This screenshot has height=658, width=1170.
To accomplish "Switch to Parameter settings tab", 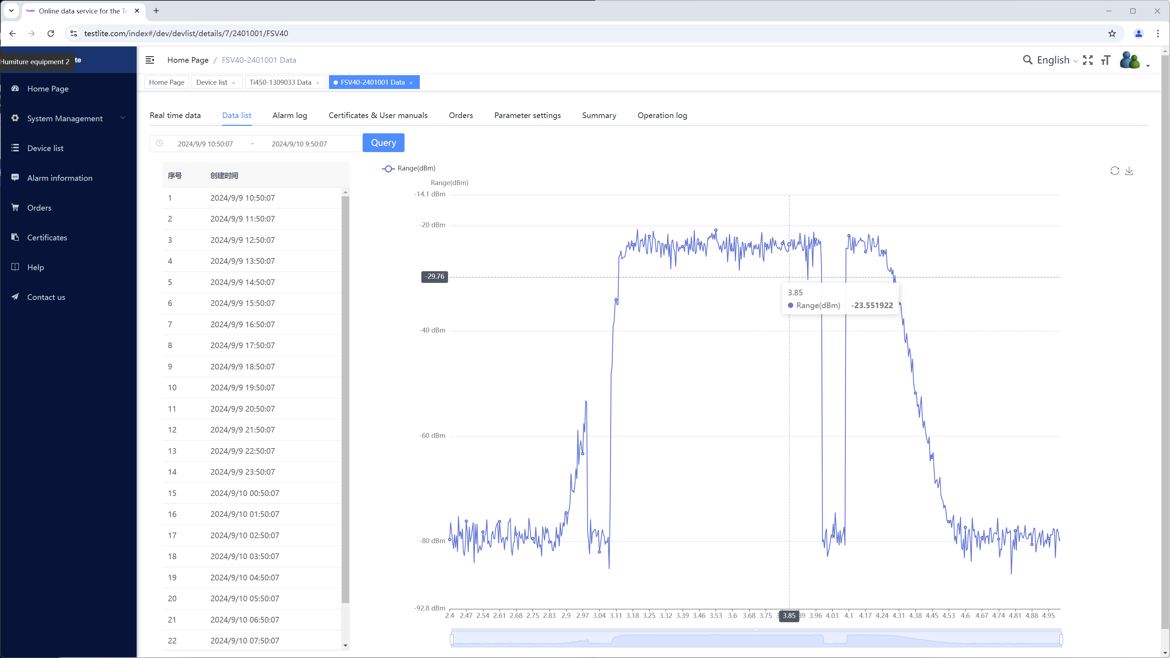I will pos(527,115).
